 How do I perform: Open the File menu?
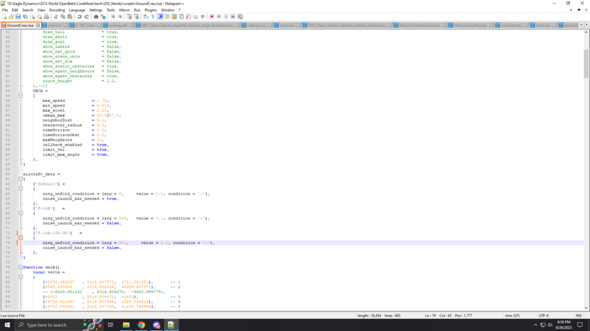click(5, 10)
